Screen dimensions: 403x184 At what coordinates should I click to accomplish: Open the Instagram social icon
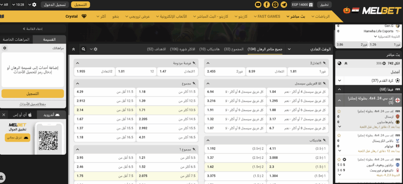275,5
